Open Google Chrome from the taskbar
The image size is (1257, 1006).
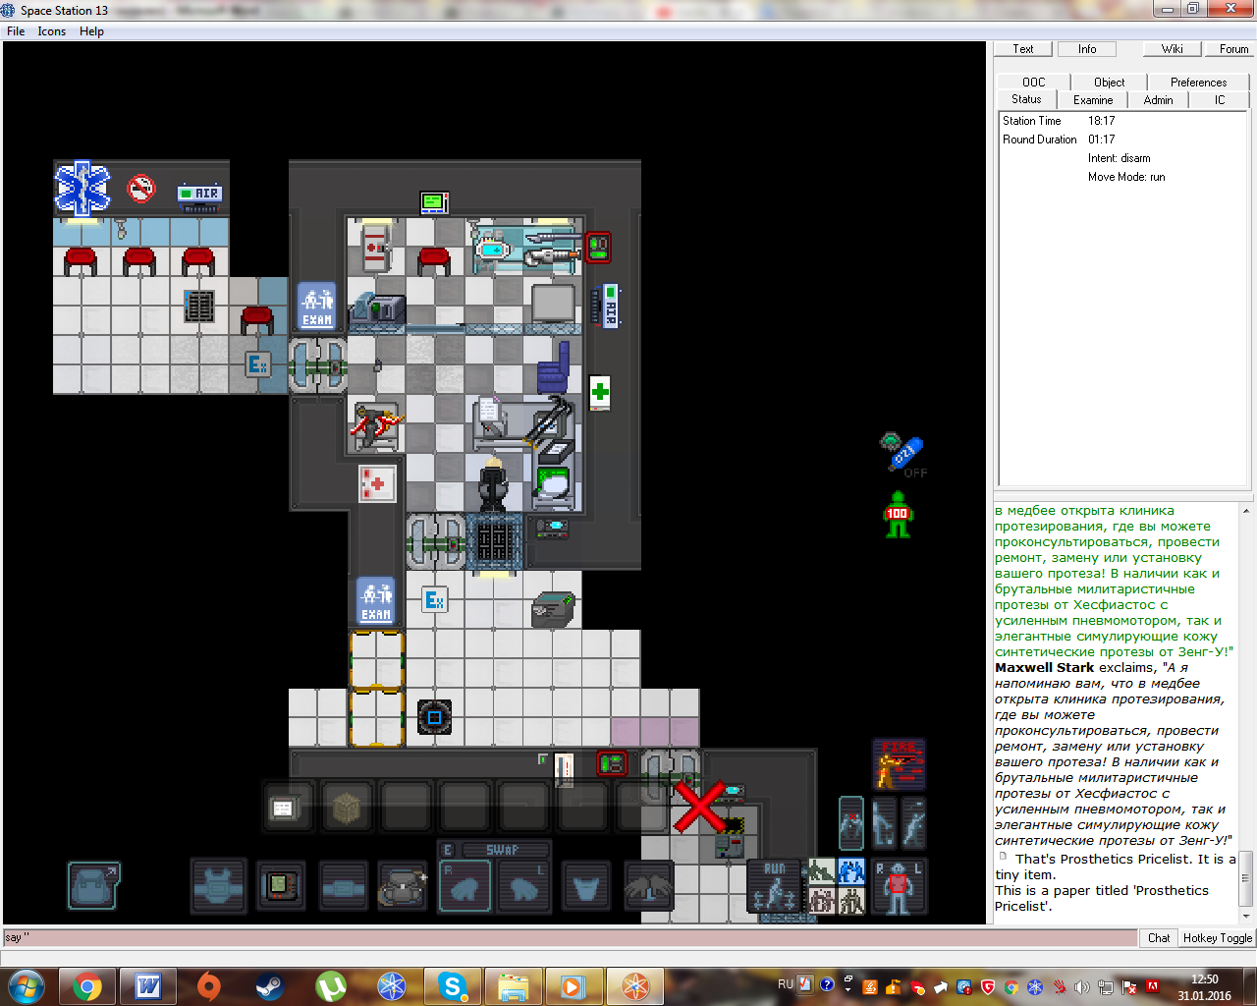pos(87,986)
